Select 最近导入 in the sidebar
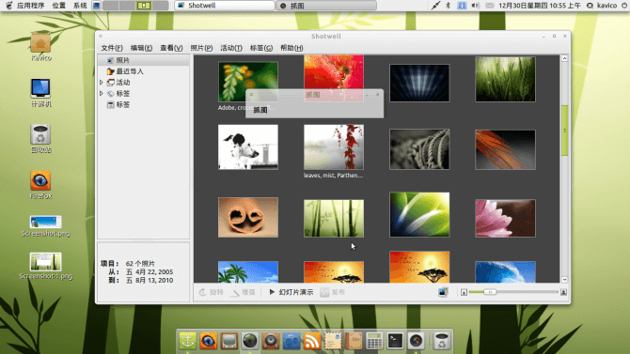 click(144, 71)
